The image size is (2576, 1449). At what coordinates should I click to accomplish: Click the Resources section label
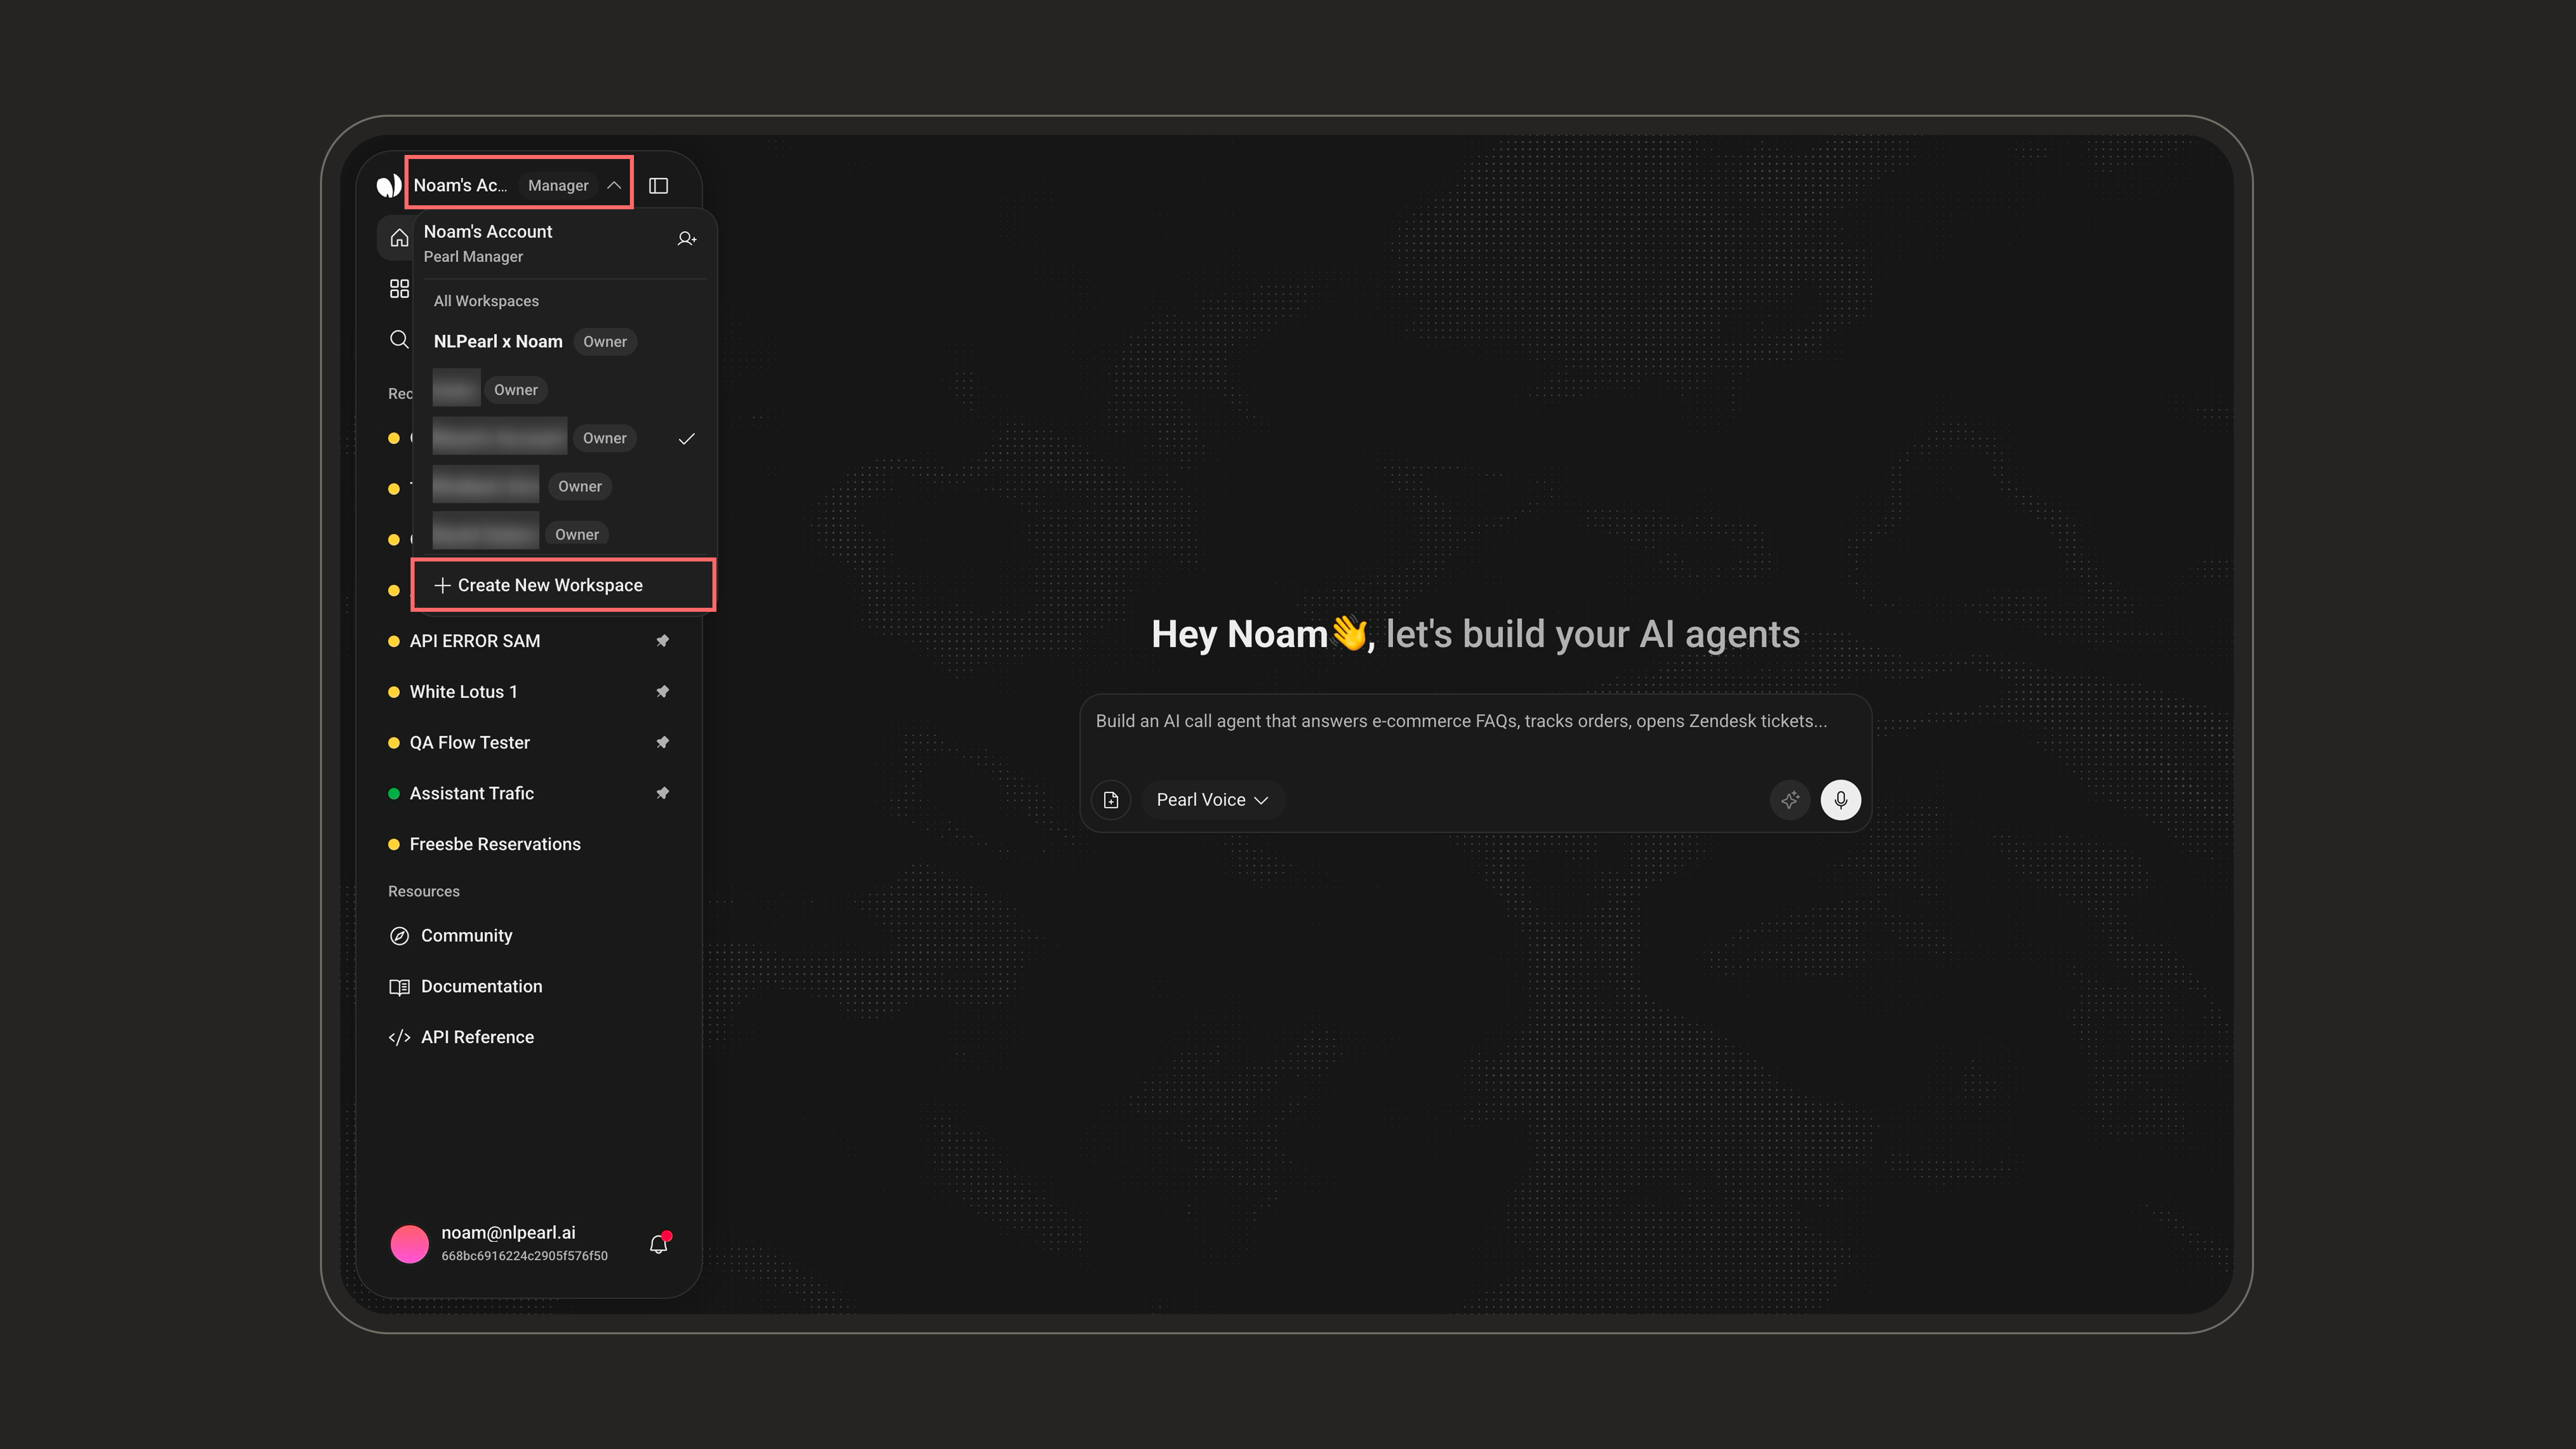click(x=424, y=892)
